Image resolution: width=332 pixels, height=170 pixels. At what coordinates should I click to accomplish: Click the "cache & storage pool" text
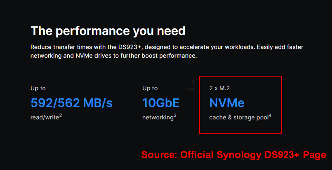coord(239,118)
